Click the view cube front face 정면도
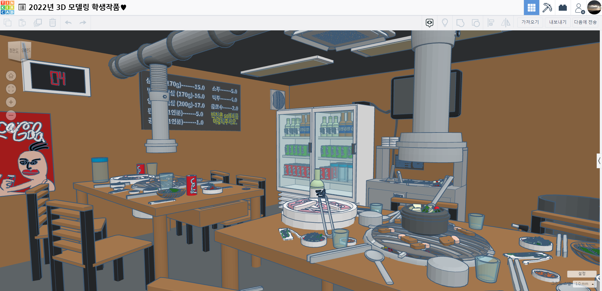This screenshot has height=291, width=602. pyautogui.click(x=14, y=50)
